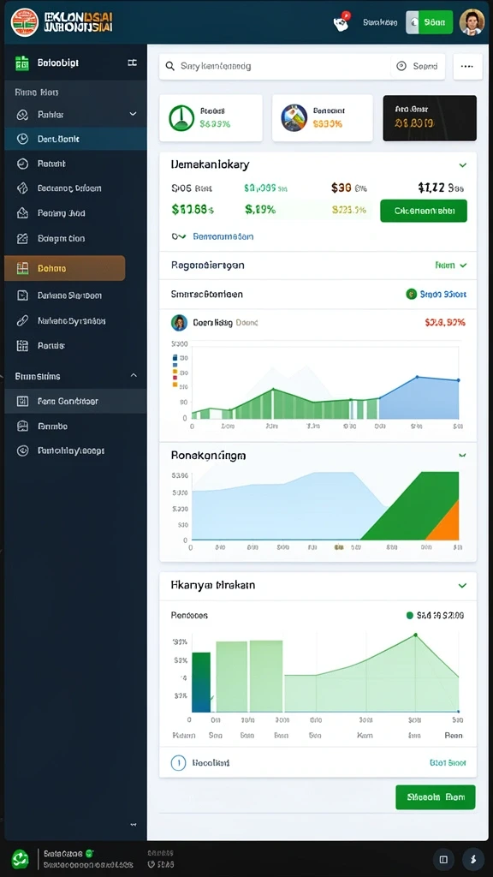Collapse the lower sidebar section with the up chevron
Screen dimensions: 493x877
coord(134,376)
